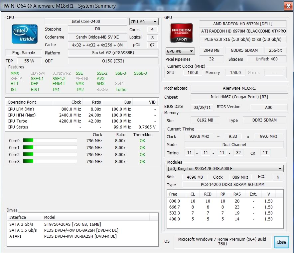Click the AMD RADEON HD 6970M [DELL] field
This screenshot has height=253, width=294.
243,24
